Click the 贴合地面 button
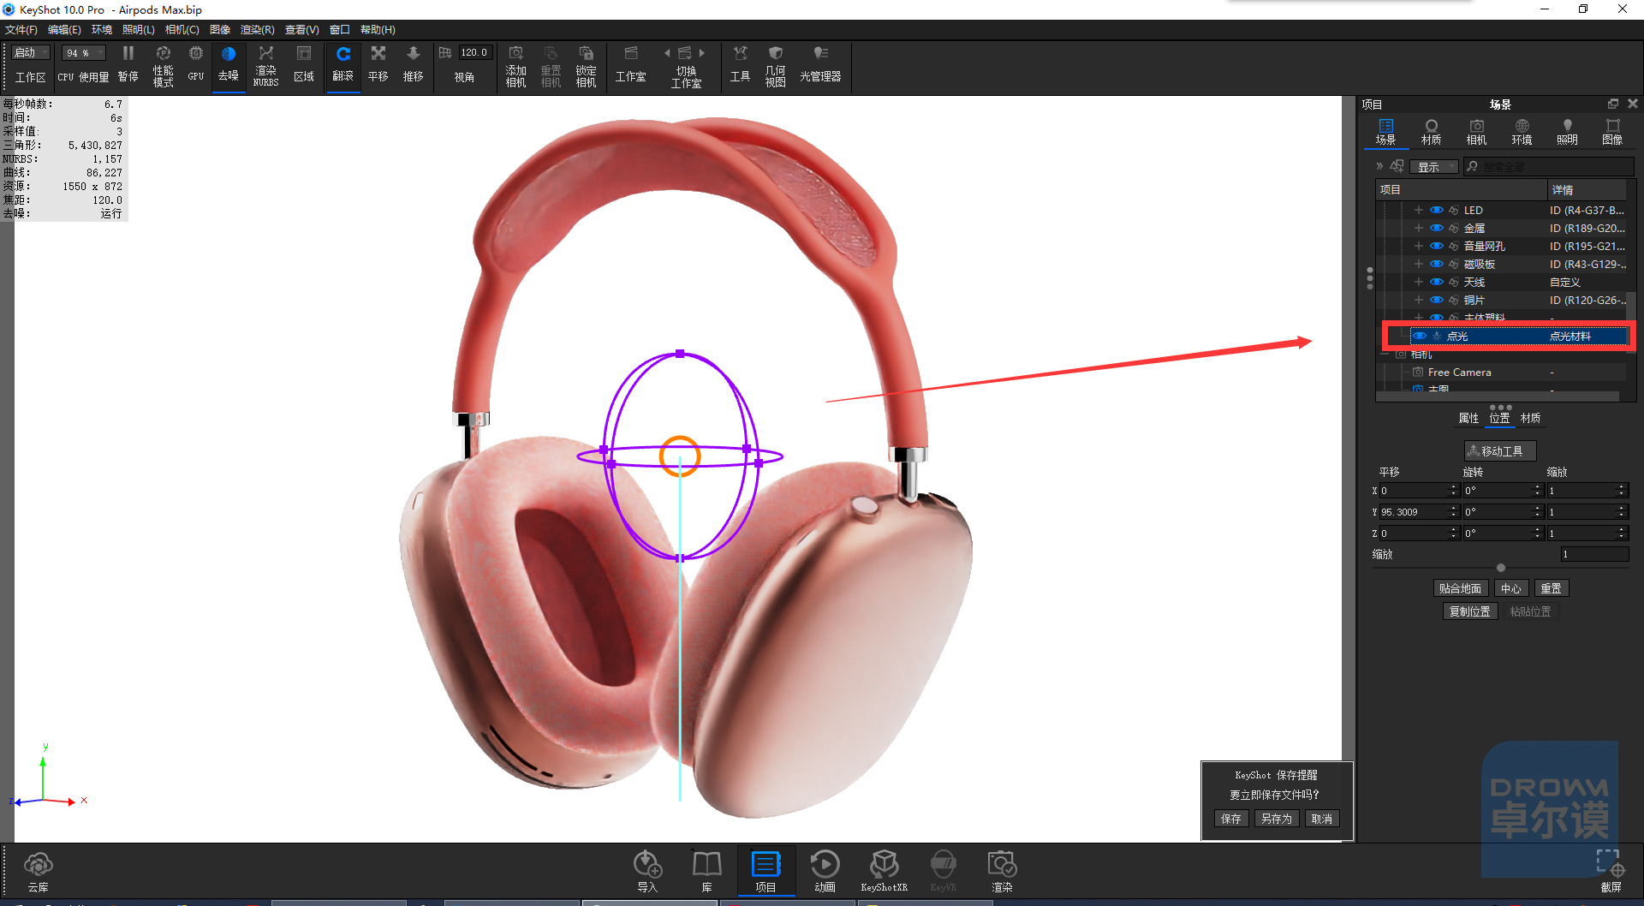 [x=1460, y=588]
